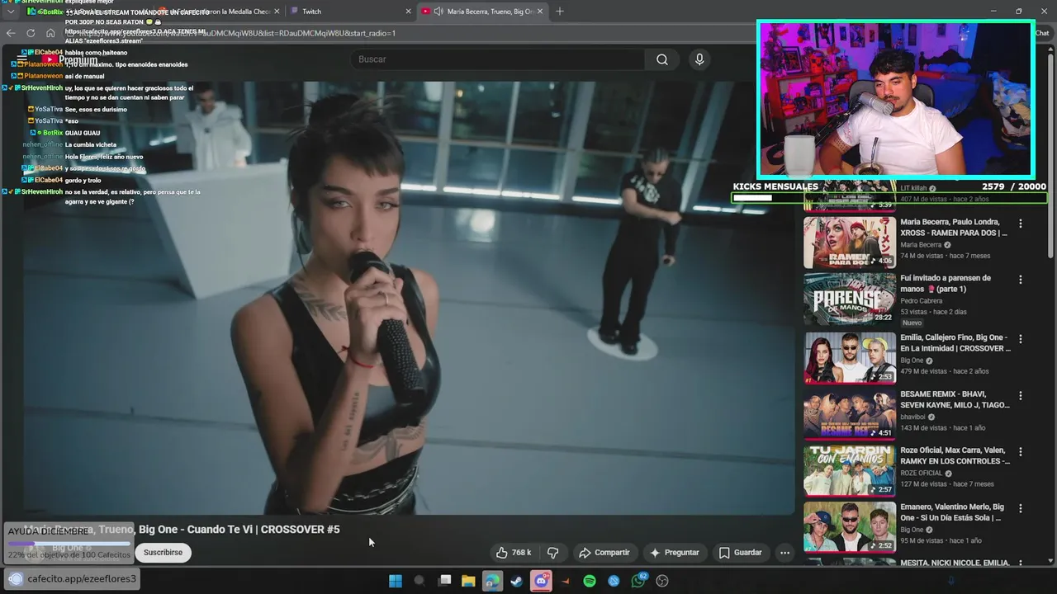This screenshot has height=594, width=1057.
Task: Dislike the video with the thumbs-down icon
Action: pyautogui.click(x=553, y=553)
